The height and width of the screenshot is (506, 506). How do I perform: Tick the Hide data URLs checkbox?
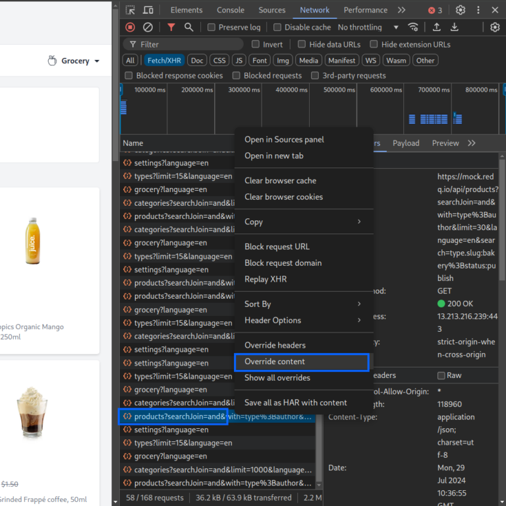tap(302, 44)
